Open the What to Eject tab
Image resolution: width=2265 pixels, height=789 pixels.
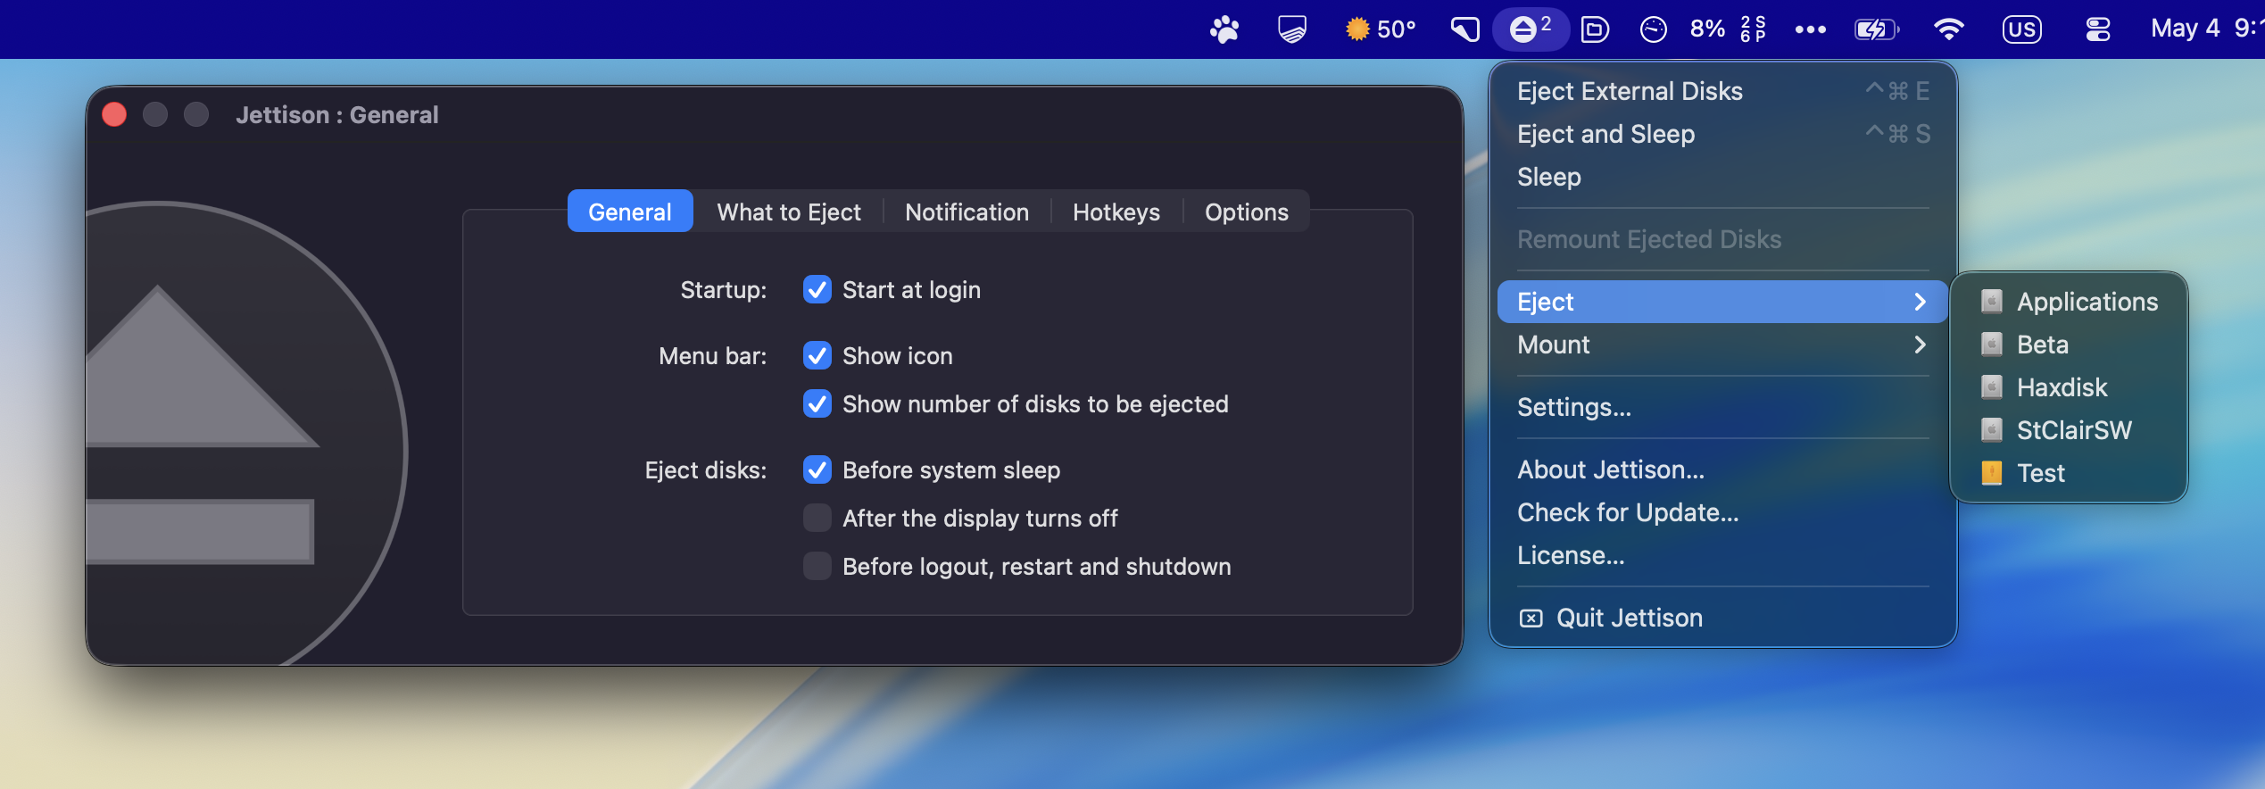pos(789,212)
